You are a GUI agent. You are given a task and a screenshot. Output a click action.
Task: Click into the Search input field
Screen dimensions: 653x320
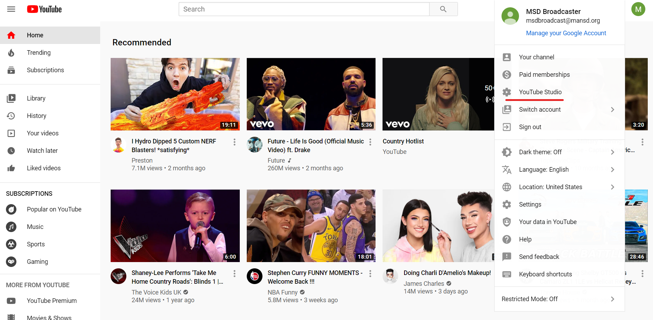click(x=304, y=9)
